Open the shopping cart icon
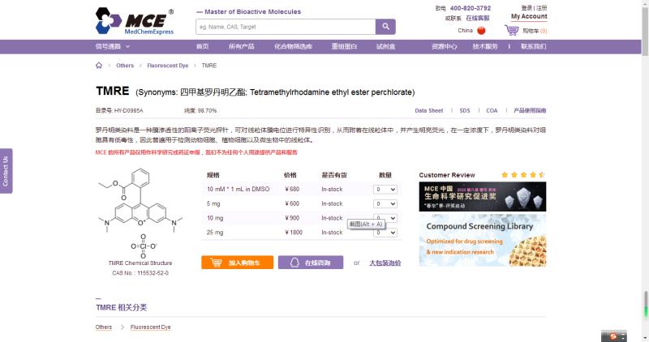Viewport: 649px width, 342px height. [x=511, y=31]
